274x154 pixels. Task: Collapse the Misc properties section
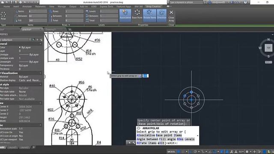(x=40, y=125)
